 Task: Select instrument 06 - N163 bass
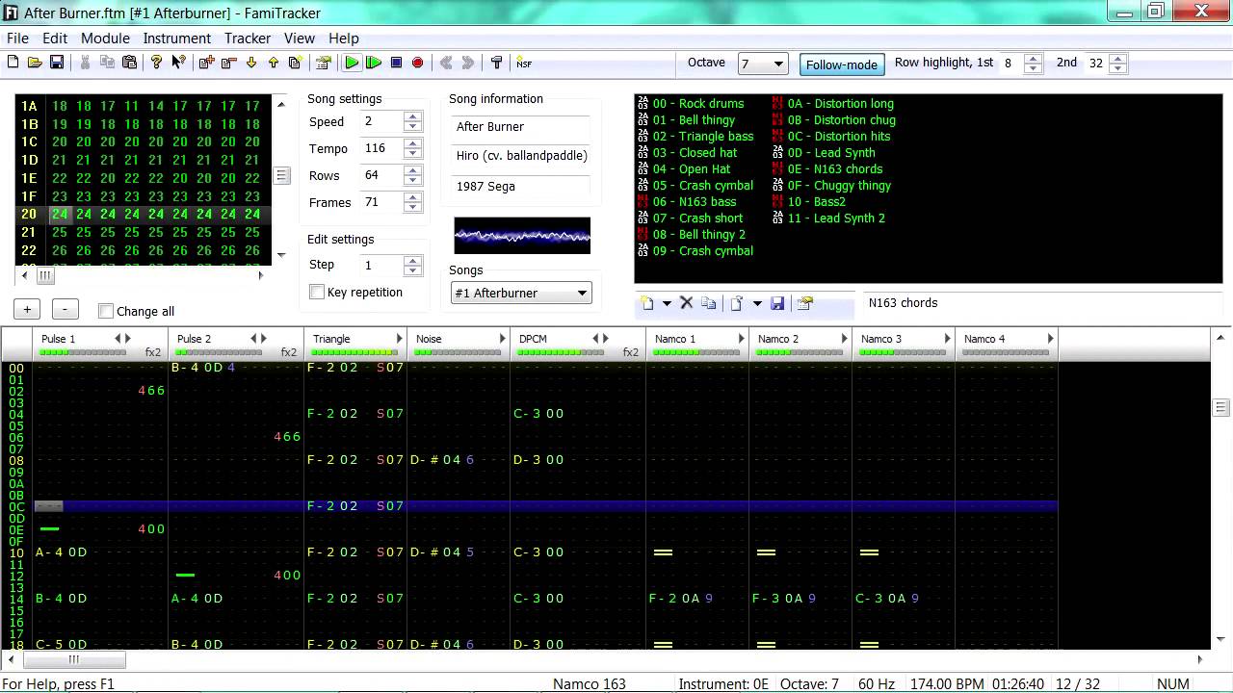click(x=695, y=201)
